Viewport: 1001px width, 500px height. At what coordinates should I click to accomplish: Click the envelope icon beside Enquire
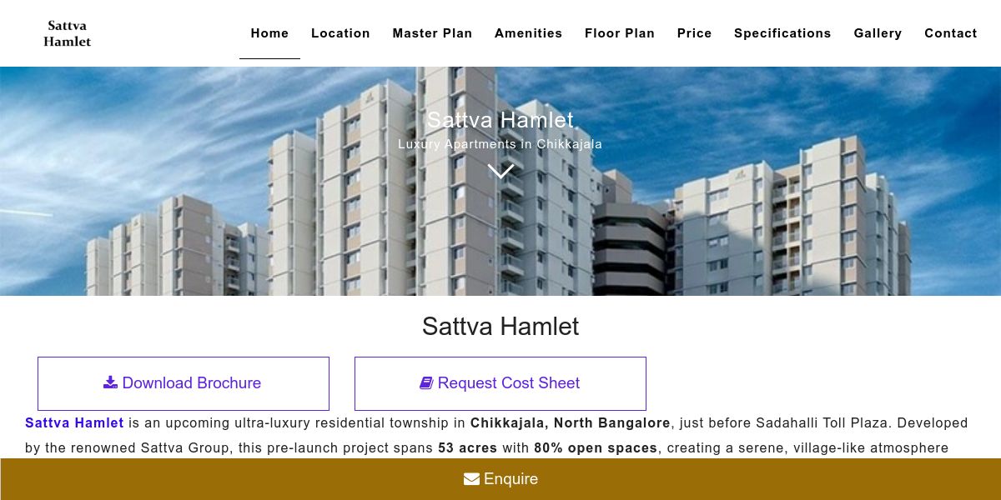[x=471, y=479]
